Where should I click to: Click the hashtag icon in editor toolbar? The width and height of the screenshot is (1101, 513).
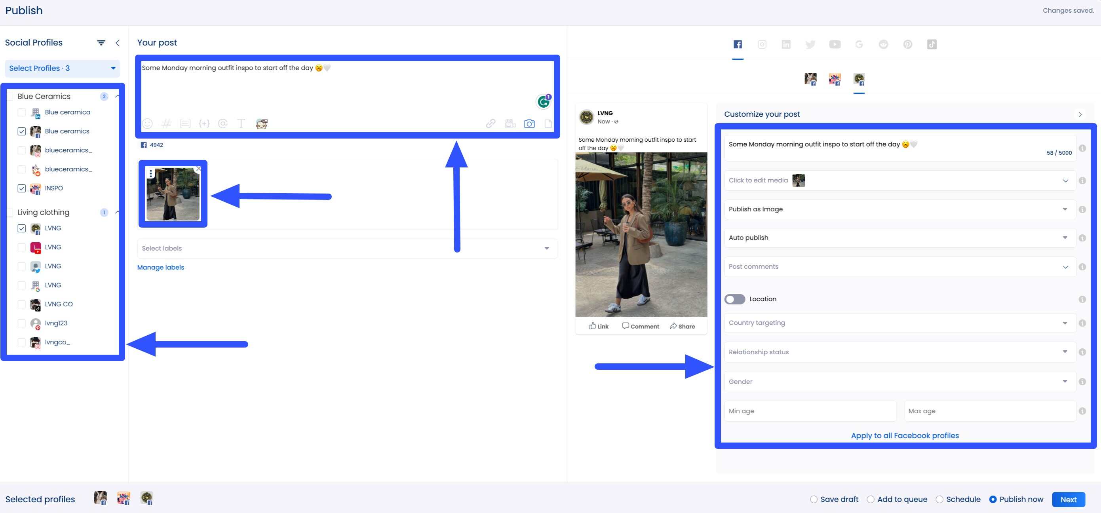(166, 124)
